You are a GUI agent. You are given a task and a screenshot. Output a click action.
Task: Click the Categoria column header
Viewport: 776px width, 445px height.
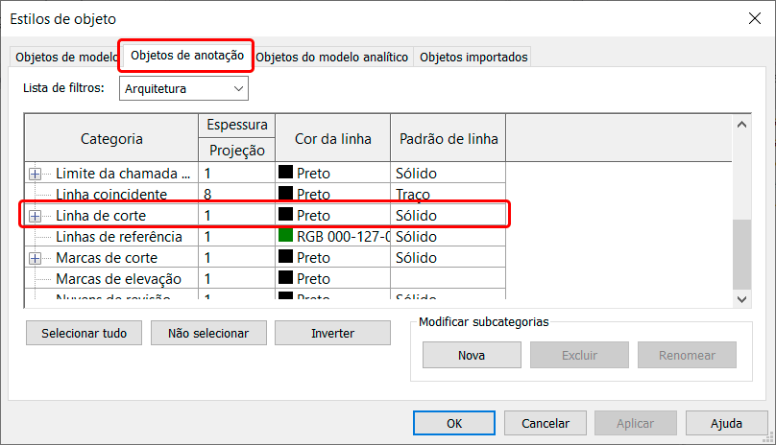coord(111,138)
